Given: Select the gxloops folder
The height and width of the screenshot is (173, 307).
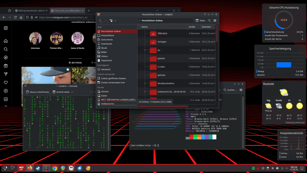Looking at the screenshot, I should point(161,75).
